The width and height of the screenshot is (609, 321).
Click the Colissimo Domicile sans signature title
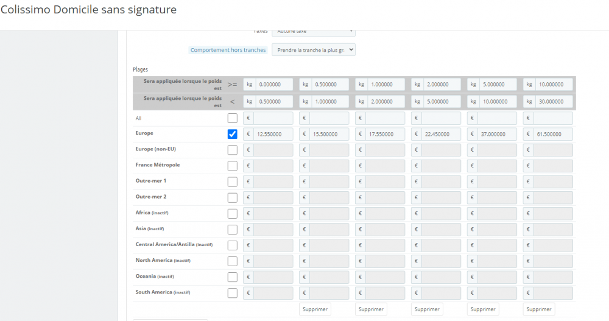[x=88, y=10]
